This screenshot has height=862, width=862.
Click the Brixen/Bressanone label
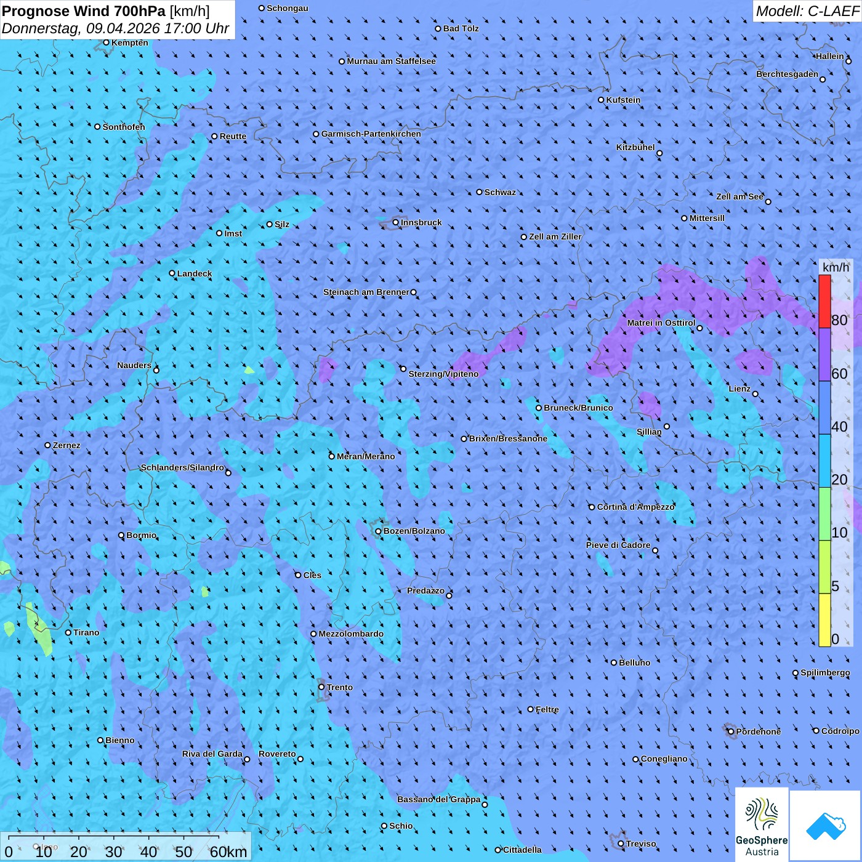click(508, 438)
